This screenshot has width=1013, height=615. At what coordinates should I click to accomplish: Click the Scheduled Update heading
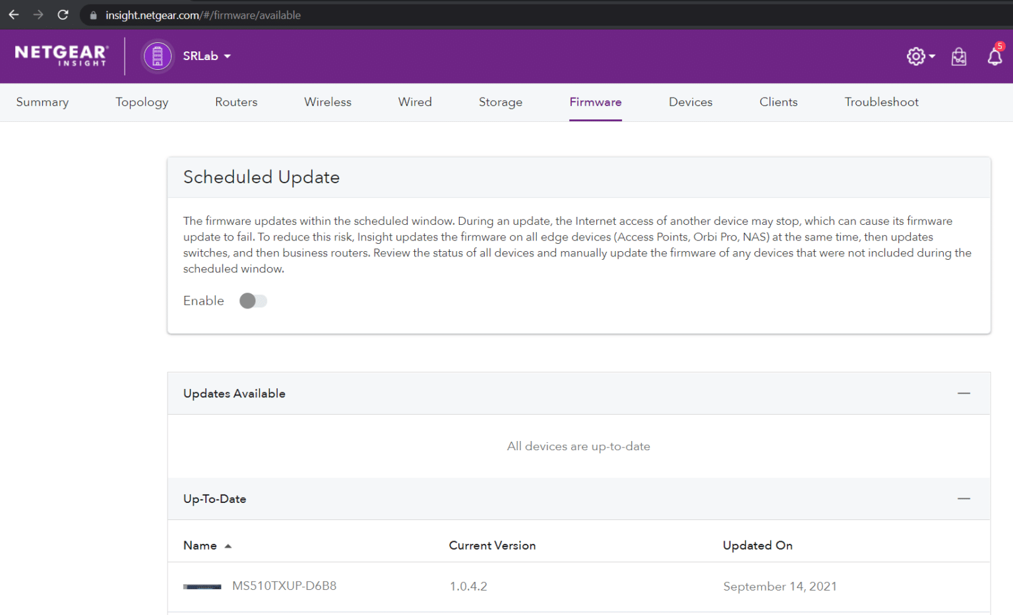(261, 177)
